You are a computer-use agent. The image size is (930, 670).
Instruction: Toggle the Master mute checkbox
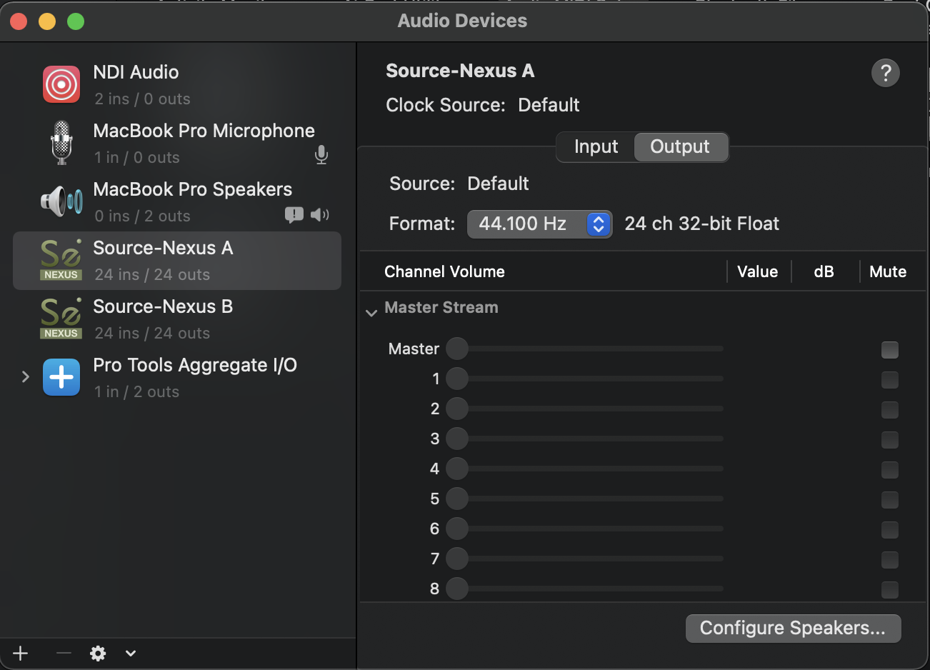889,349
